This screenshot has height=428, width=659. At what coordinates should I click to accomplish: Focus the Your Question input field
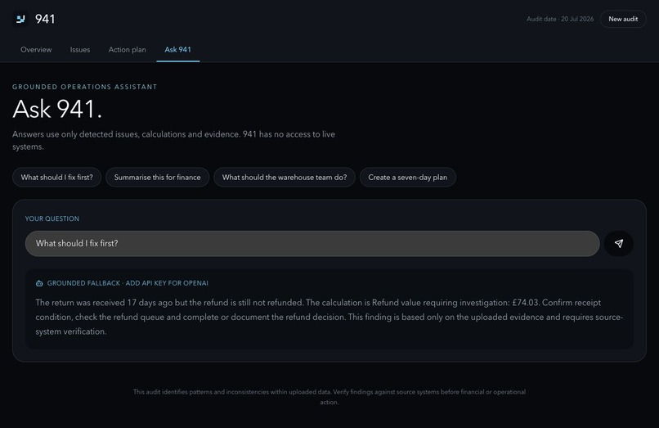coord(312,243)
